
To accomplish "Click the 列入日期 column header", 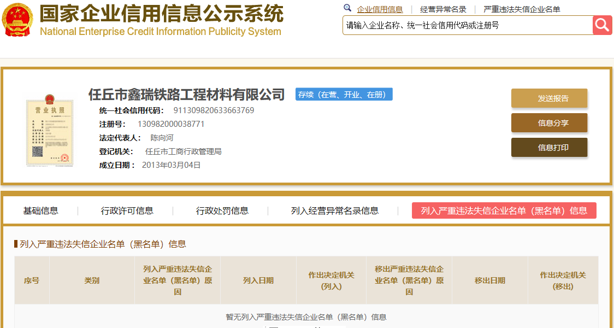I will coord(258,280).
